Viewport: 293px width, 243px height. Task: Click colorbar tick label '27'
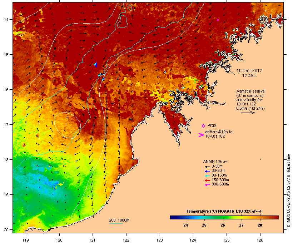click(x=241, y=225)
